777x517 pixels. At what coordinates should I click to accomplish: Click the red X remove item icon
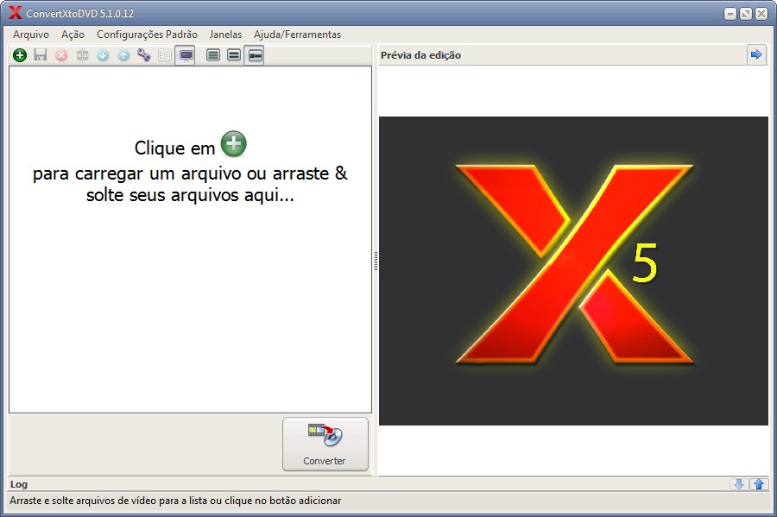(61, 55)
